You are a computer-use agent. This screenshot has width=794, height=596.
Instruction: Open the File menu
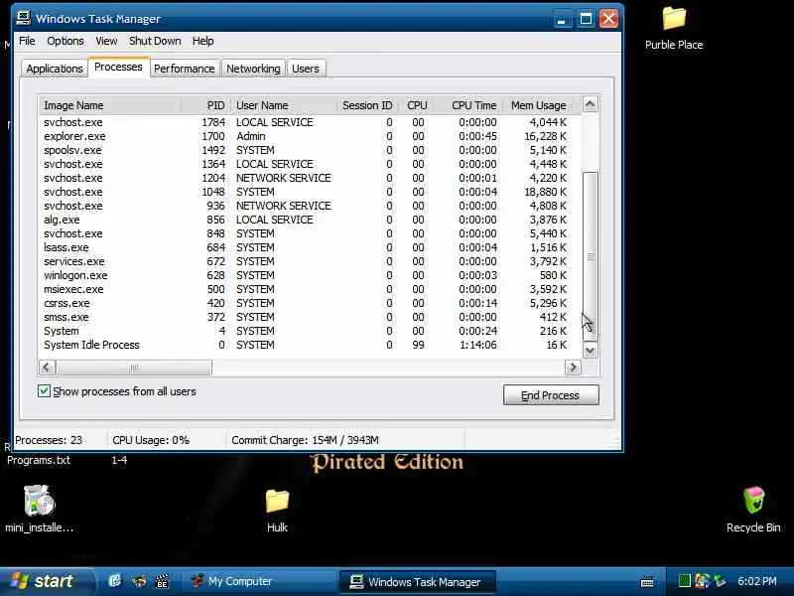point(27,41)
